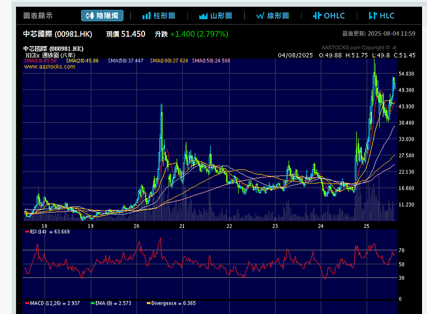Click the year 20 on the time axis
427x314 pixels.
(136, 226)
